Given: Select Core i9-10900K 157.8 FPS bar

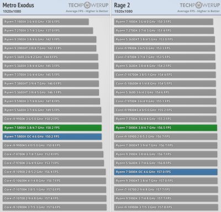Looking at the screenshot, I should pos(166,207).
